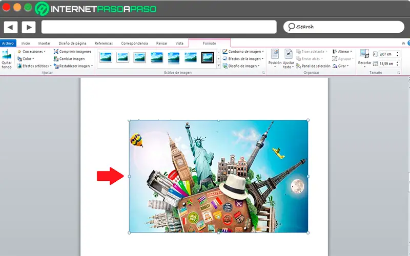
Task: Open the Color adjustment dropdown
Action: click(x=26, y=59)
